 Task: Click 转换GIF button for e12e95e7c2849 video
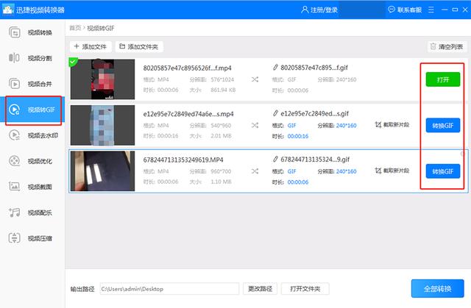click(x=443, y=126)
